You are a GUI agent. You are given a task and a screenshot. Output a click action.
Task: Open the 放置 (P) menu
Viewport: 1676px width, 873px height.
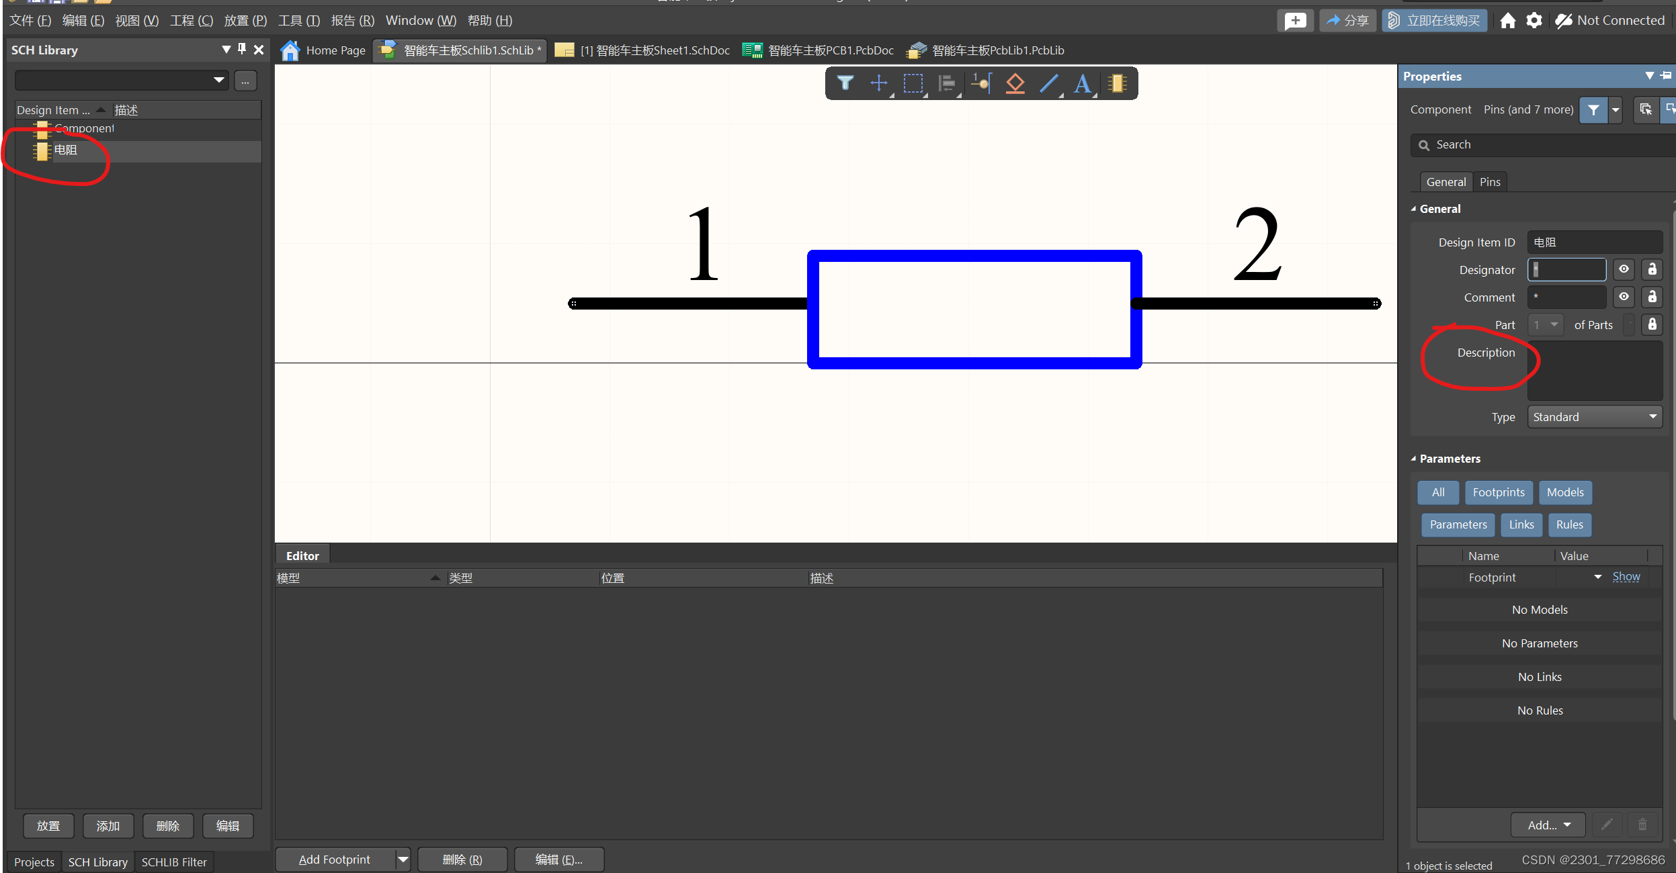tap(245, 21)
